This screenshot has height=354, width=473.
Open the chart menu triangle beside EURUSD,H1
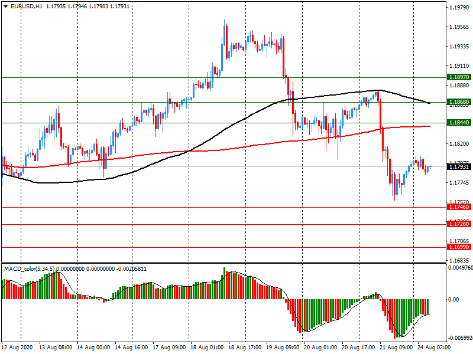[6, 6]
